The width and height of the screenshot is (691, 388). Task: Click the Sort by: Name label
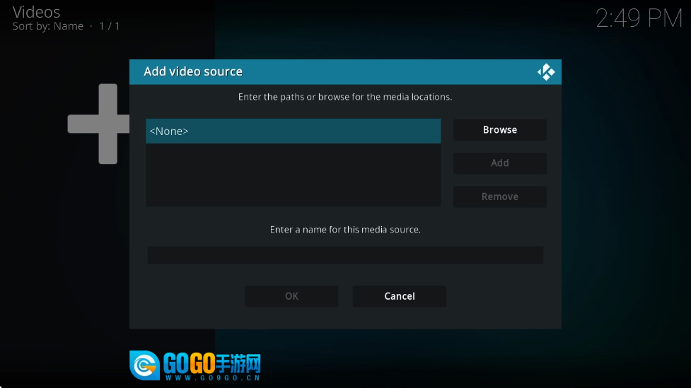pyautogui.click(x=47, y=26)
